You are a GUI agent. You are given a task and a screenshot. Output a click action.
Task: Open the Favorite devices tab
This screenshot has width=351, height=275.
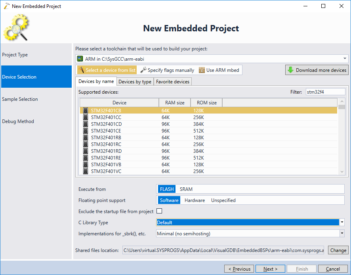point(173,82)
